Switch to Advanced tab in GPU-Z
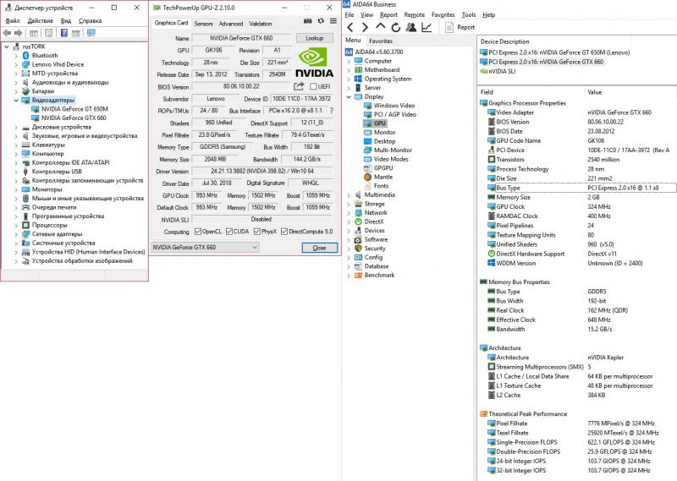677x481 pixels. [230, 24]
